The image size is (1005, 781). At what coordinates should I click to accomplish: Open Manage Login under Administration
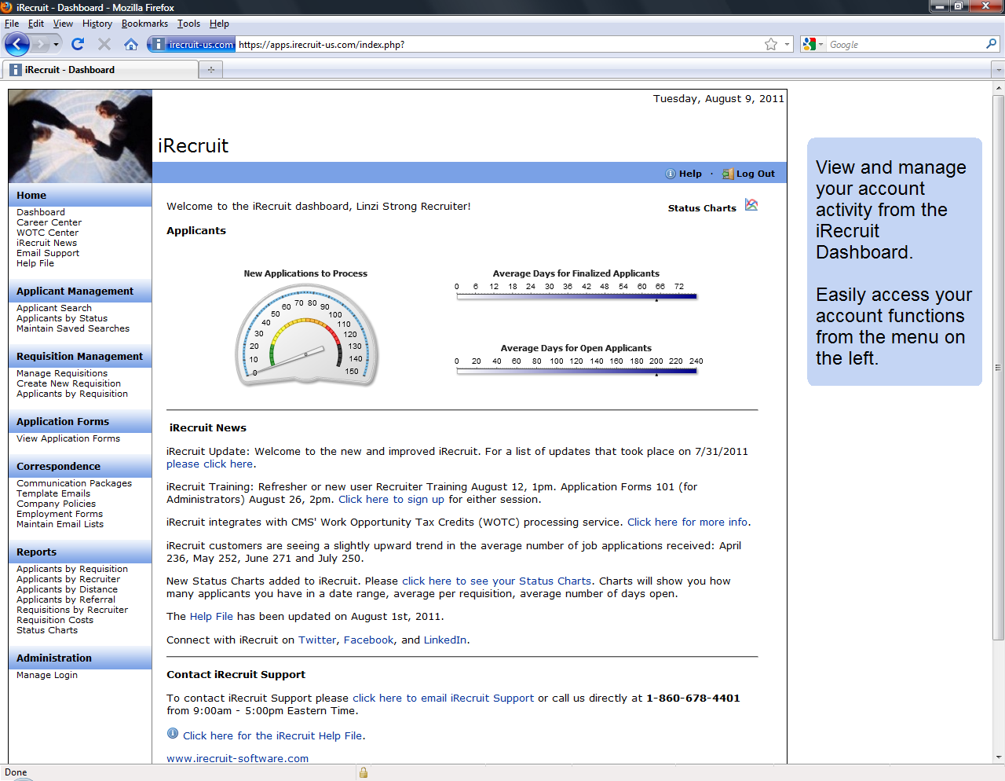pyautogui.click(x=47, y=675)
